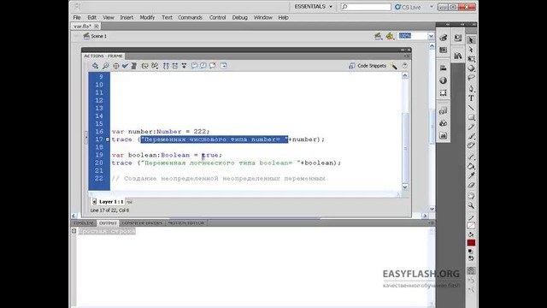Viewport: 547px width, 308px height.
Task: Switch to the Motion Editor tab
Action: [186, 222]
